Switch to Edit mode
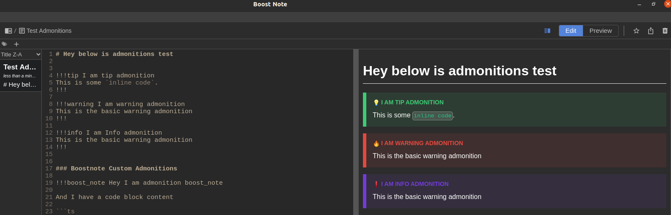 click(571, 31)
